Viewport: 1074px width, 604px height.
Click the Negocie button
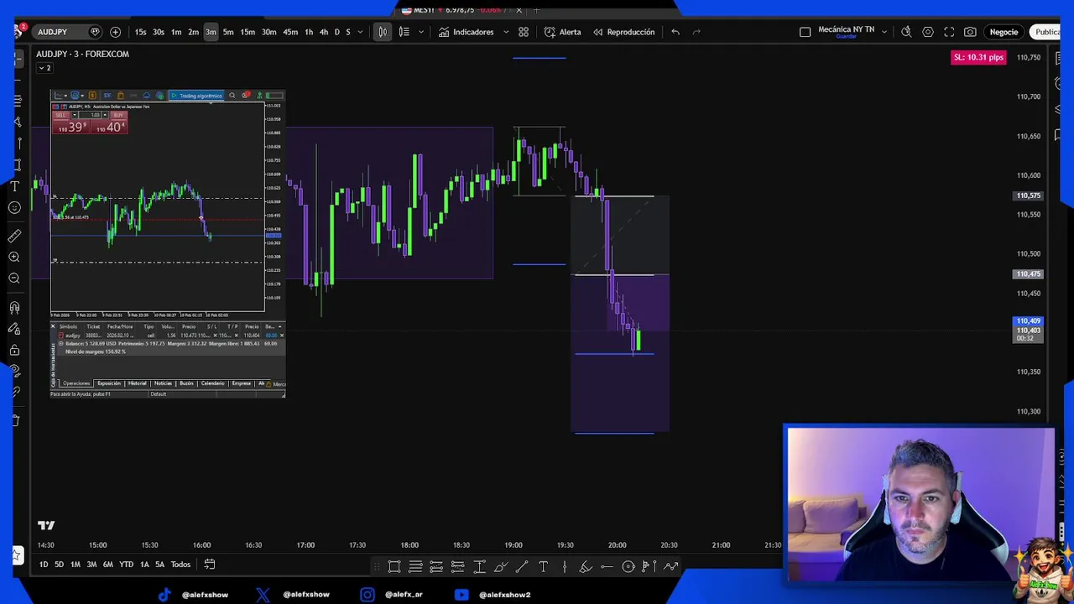(1004, 32)
